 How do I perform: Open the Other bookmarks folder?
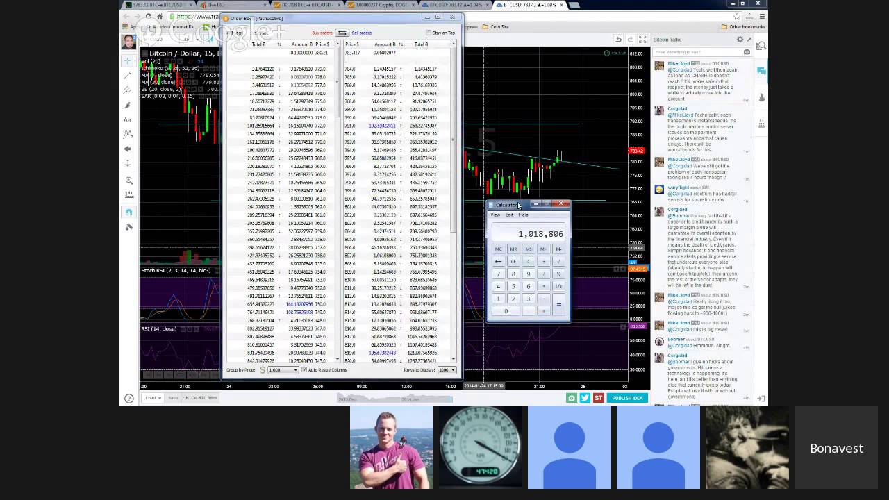click(x=743, y=27)
